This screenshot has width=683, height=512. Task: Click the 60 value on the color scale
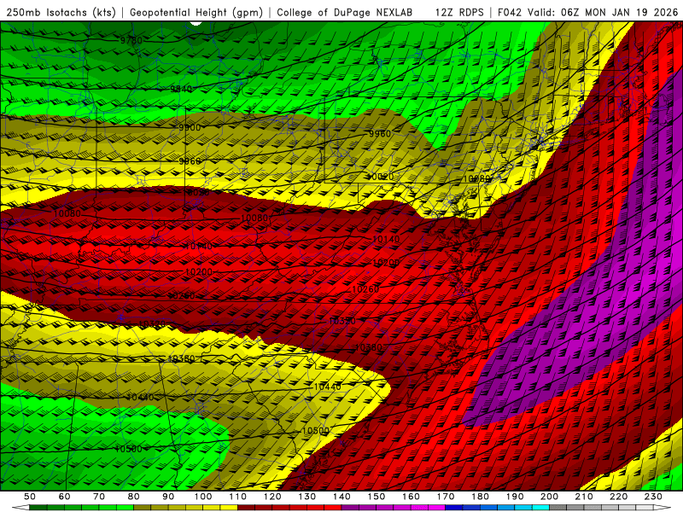pos(64,497)
